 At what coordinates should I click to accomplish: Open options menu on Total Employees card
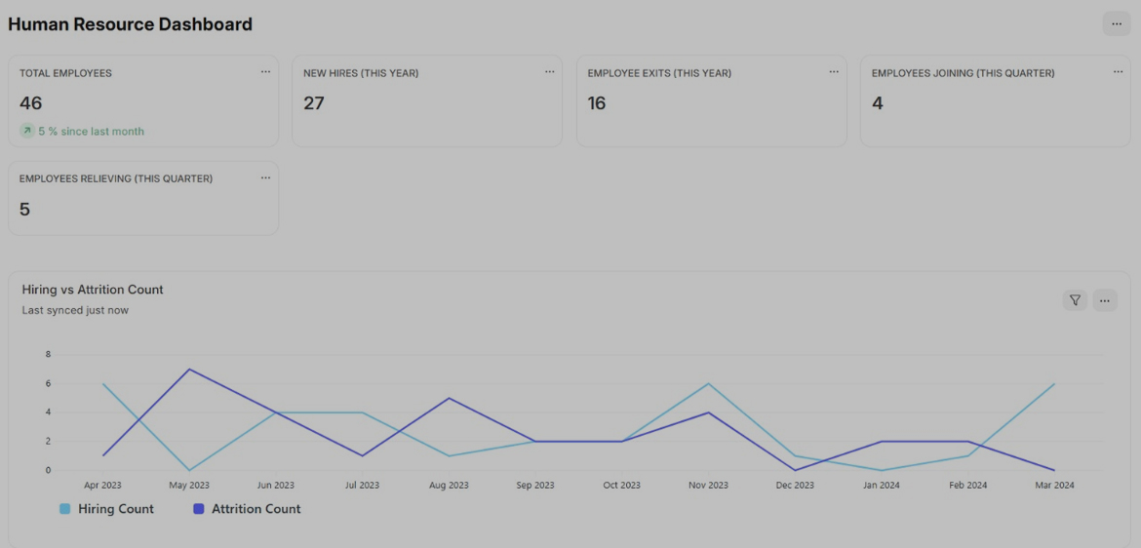[x=265, y=72]
